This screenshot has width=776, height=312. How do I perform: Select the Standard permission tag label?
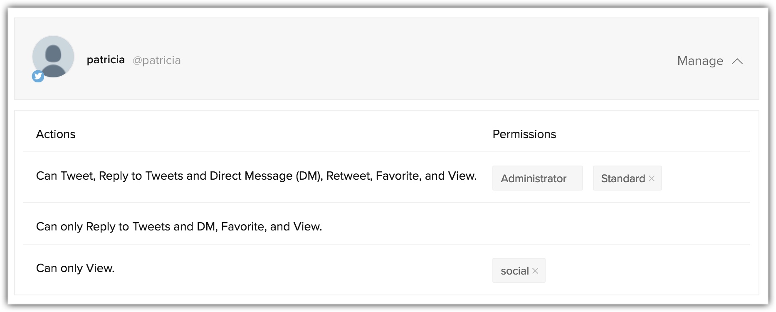pyautogui.click(x=623, y=178)
